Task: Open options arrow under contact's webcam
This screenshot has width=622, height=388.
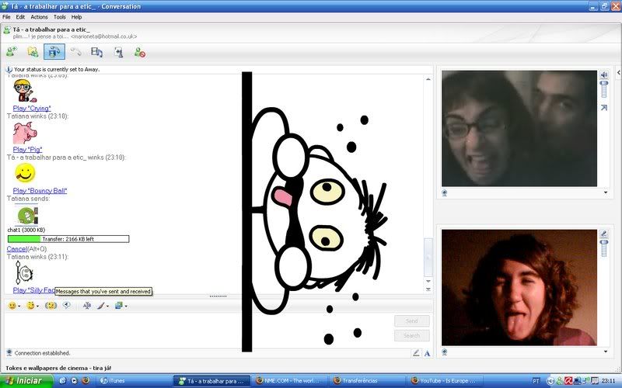Action: click(x=606, y=192)
